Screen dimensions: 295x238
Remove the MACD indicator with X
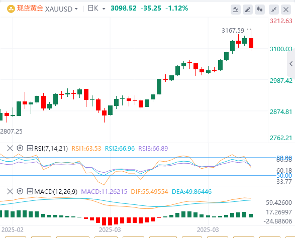[10, 192]
